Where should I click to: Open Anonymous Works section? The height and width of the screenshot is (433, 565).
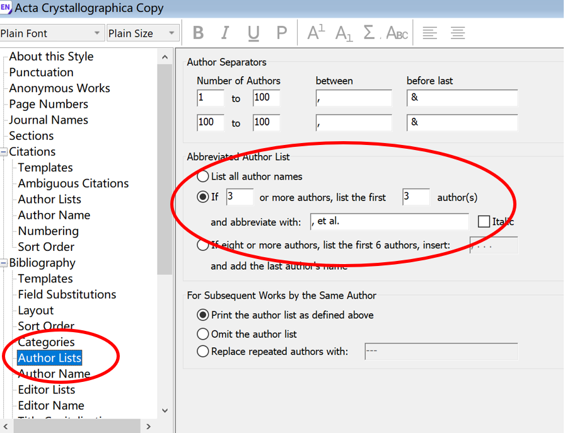click(59, 88)
